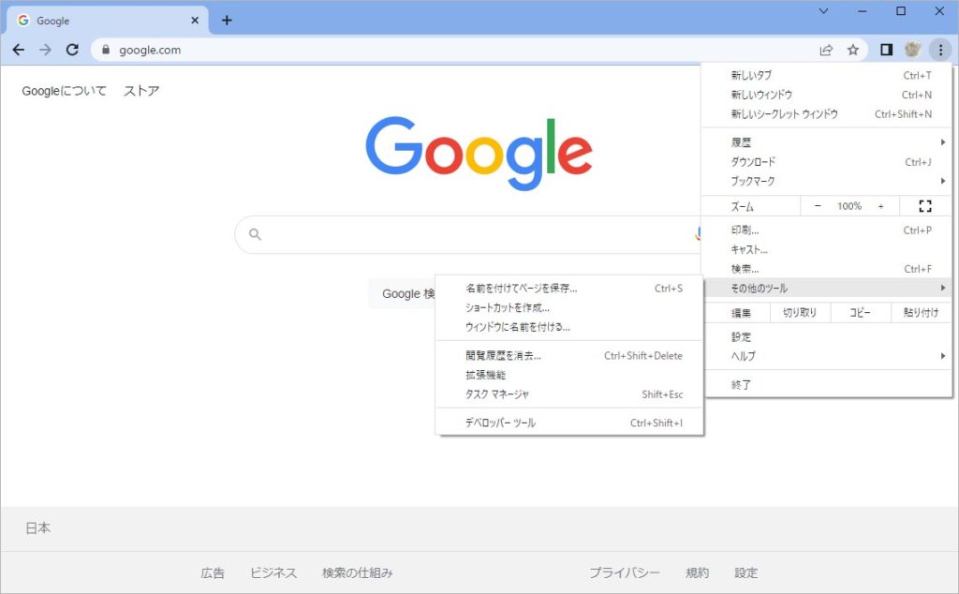
Task: Reload the page with refresh icon
Action: [72, 50]
